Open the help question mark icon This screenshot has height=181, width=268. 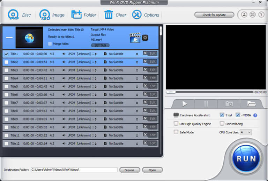261,15
